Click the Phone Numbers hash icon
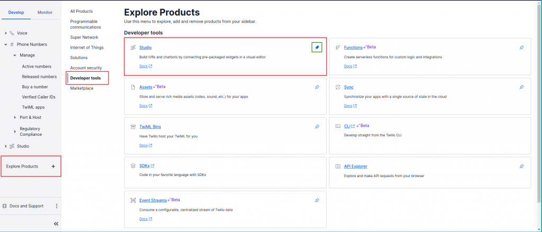Viewport: 542px width, 232px height. (12, 44)
